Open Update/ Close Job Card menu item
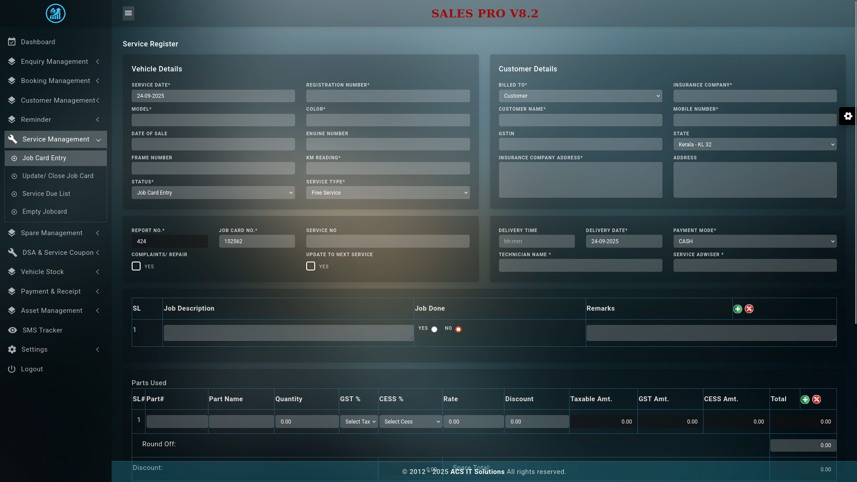857x482 pixels. [58, 176]
